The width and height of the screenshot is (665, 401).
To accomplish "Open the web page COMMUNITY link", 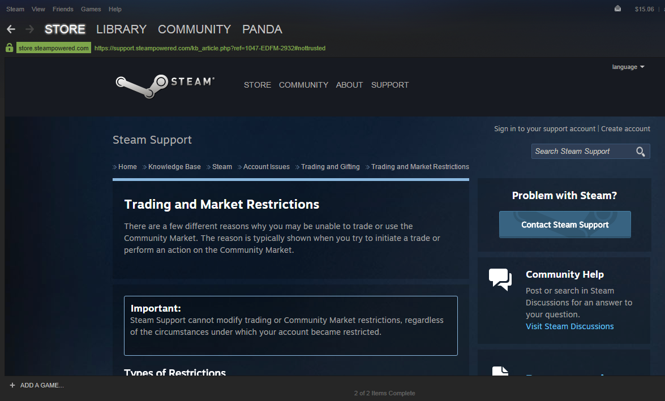I will click(304, 85).
